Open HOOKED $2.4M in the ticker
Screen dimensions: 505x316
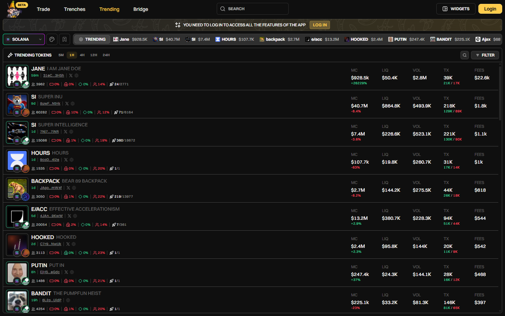pos(363,39)
